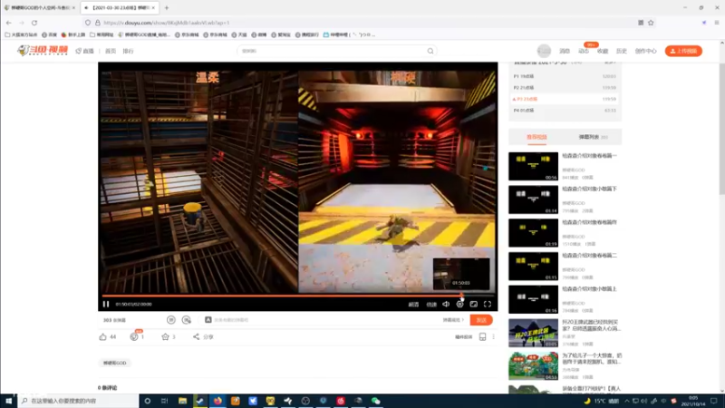Image resolution: width=725 pixels, height=408 pixels.
Task: Select the highlighted P3 23点场 episode
Action: [565, 99]
